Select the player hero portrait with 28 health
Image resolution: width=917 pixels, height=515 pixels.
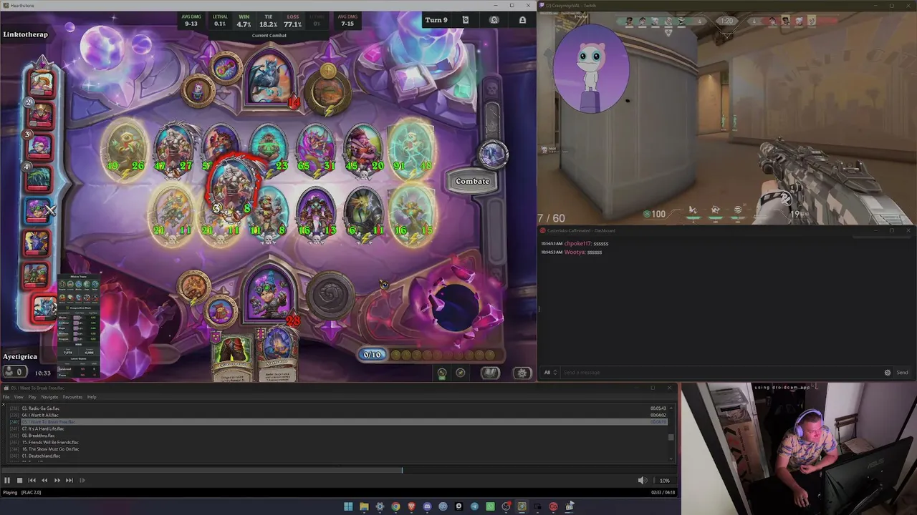click(269, 295)
